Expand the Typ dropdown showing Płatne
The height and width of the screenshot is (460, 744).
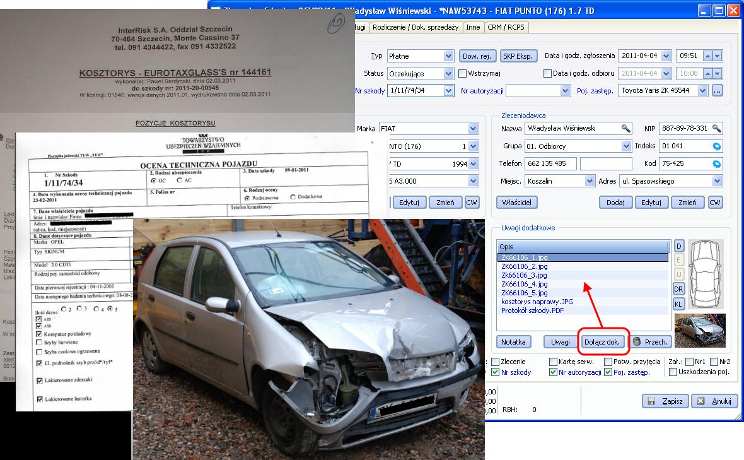pyautogui.click(x=448, y=56)
